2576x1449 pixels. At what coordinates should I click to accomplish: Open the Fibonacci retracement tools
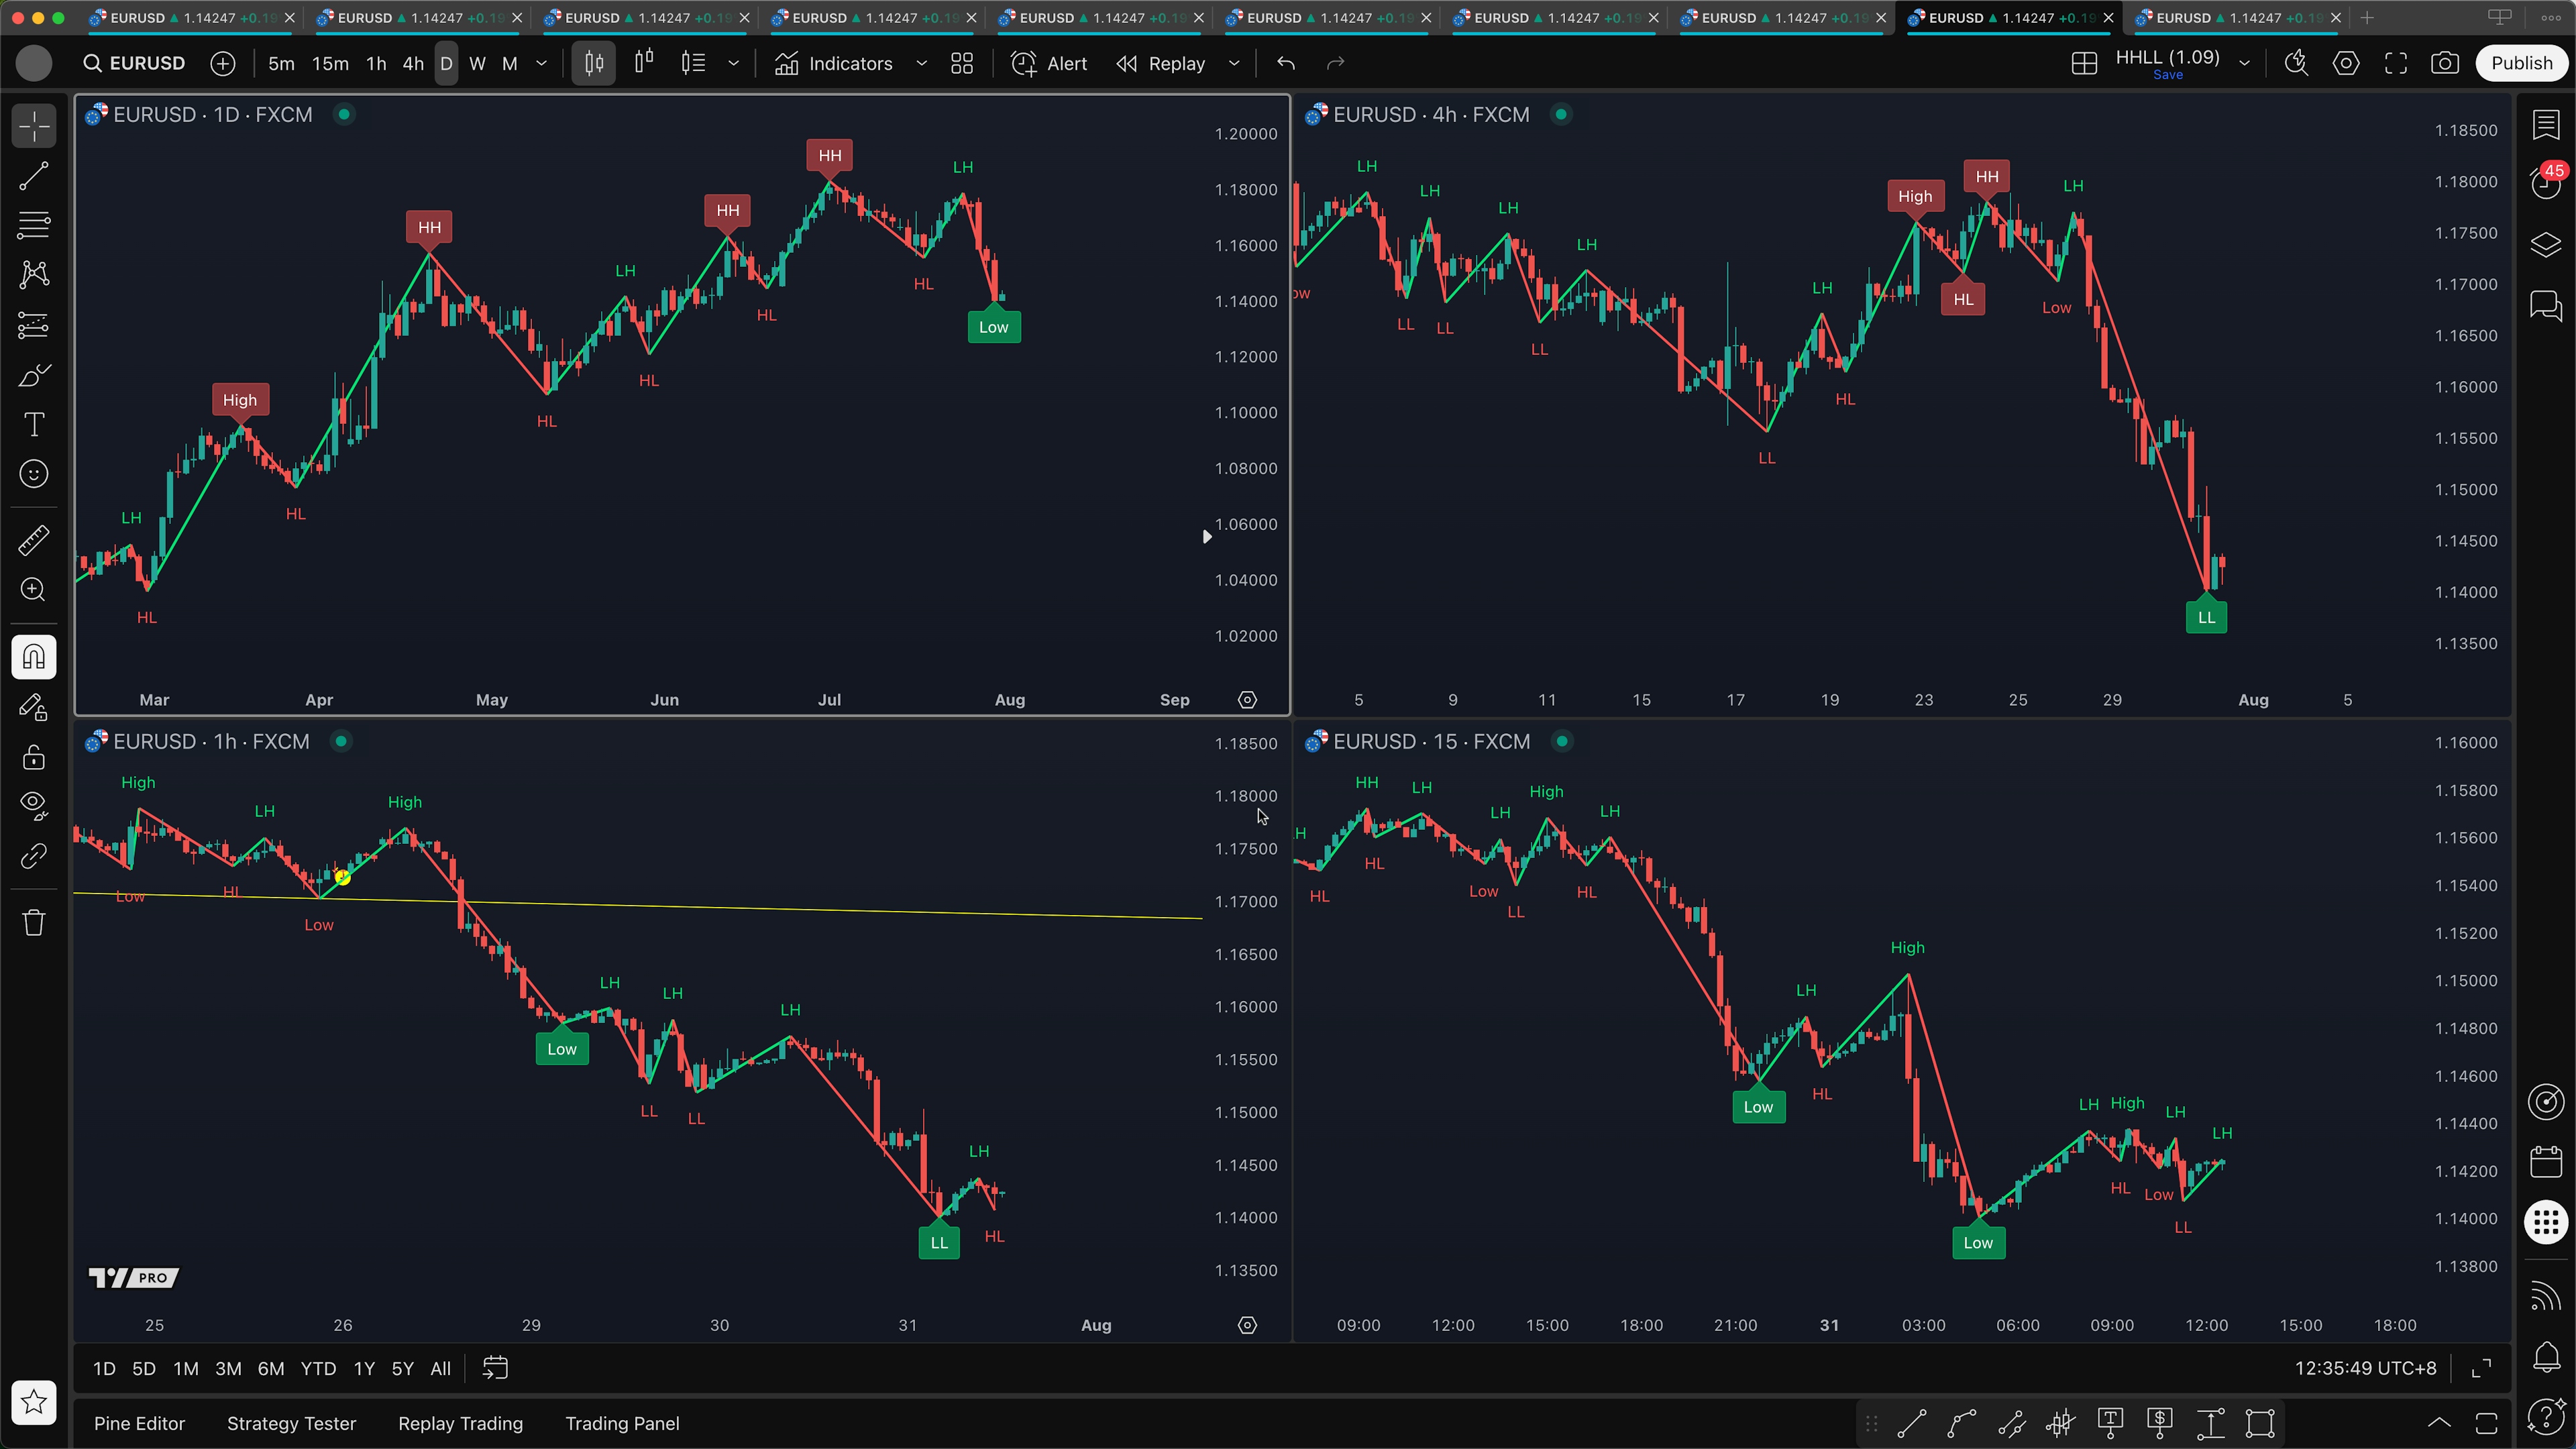(34, 226)
